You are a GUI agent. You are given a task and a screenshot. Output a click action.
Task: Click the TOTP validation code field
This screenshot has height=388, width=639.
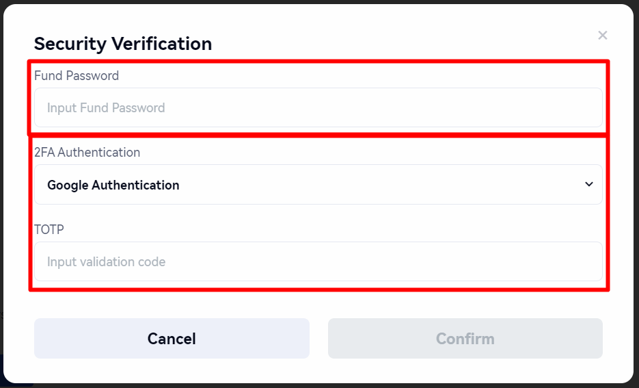tap(318, 261)
